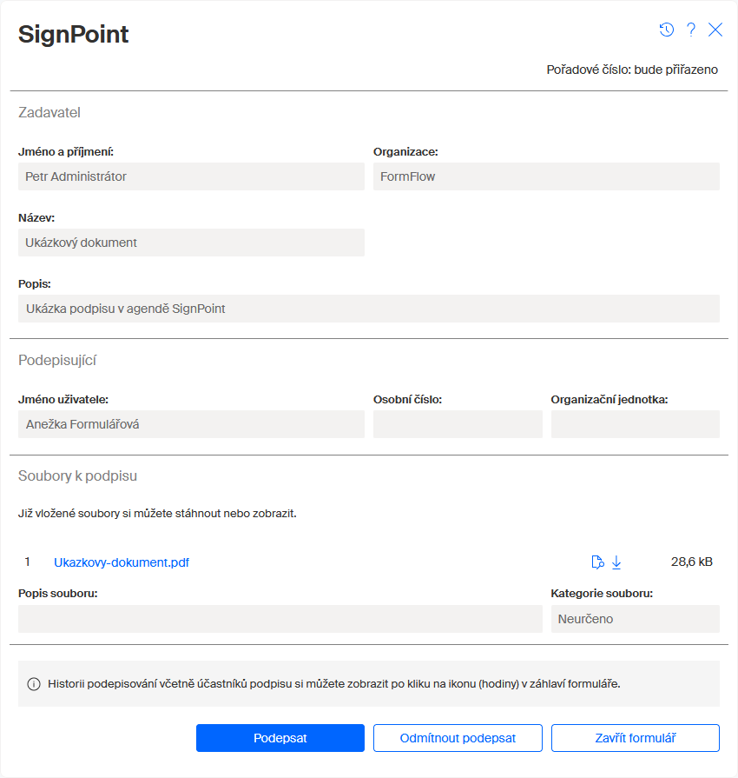Image resolution: width=738 pixels, height=778 pixels.
Task: Open the Ukazkovy-dokument.pdf link
Action: (122, 562)
